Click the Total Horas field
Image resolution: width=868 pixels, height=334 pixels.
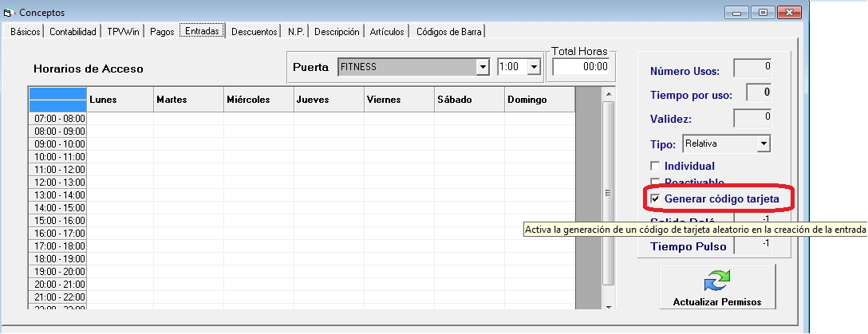point(582,67)
